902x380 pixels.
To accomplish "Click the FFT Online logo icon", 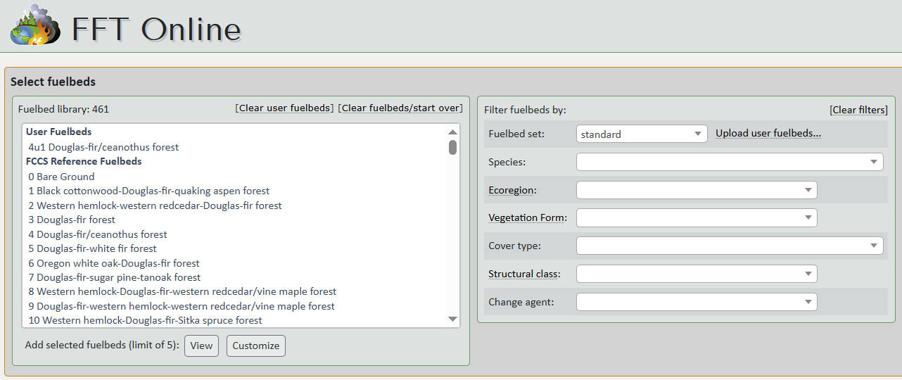I will (x=34, y=25).
